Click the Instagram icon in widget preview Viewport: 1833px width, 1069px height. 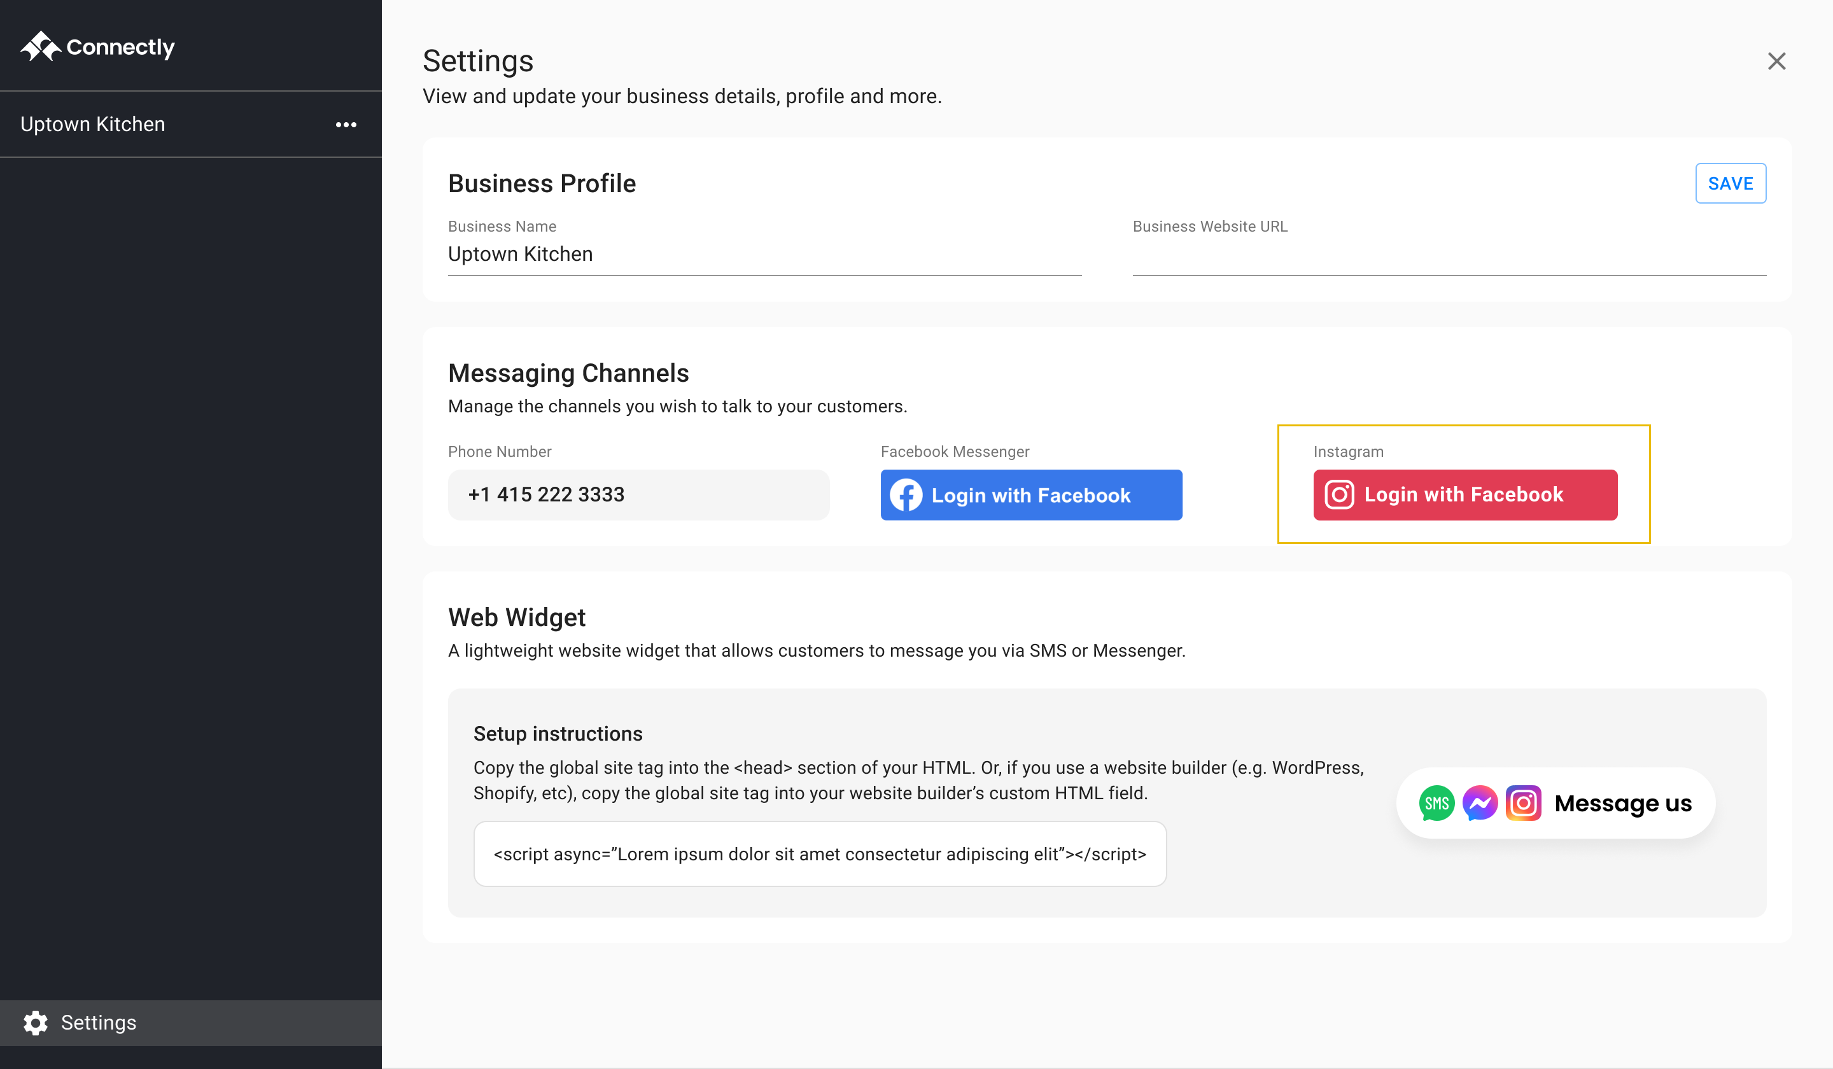pos(1523,803)
